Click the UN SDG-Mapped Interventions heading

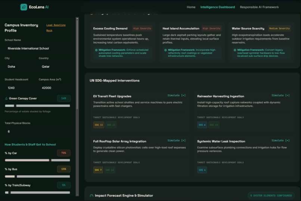click(115, 81)
